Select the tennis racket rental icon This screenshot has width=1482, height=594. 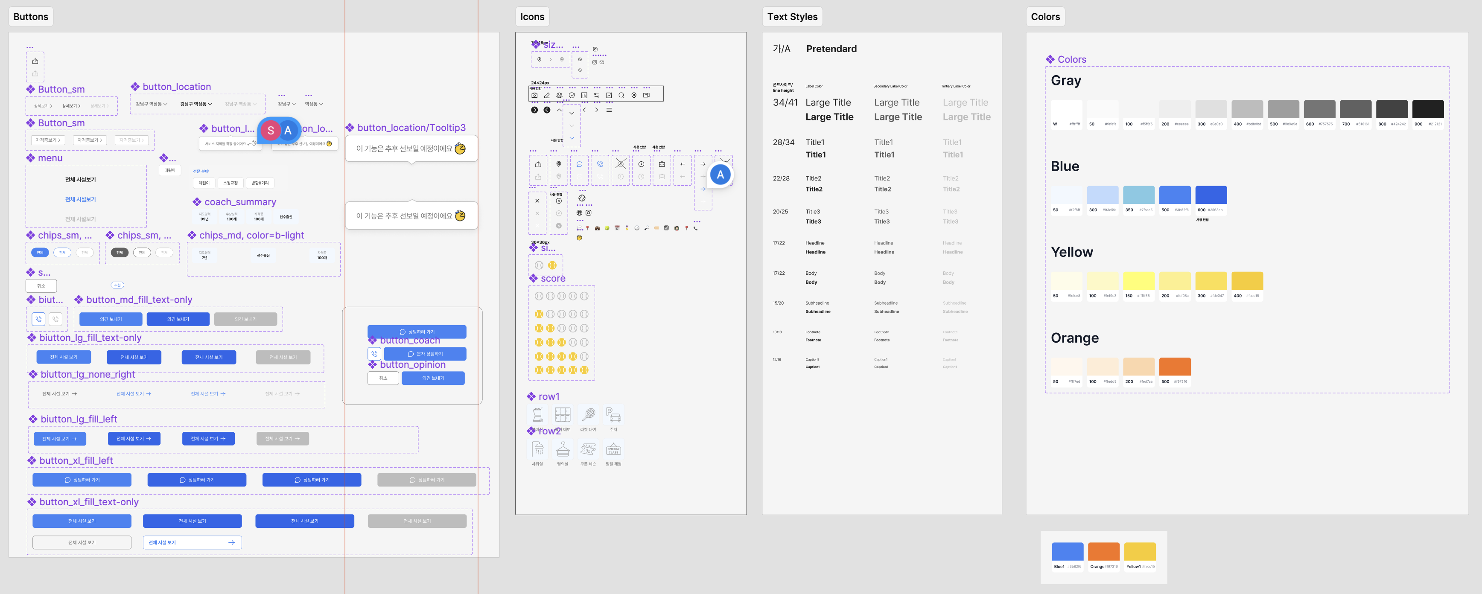coord(588,415)
